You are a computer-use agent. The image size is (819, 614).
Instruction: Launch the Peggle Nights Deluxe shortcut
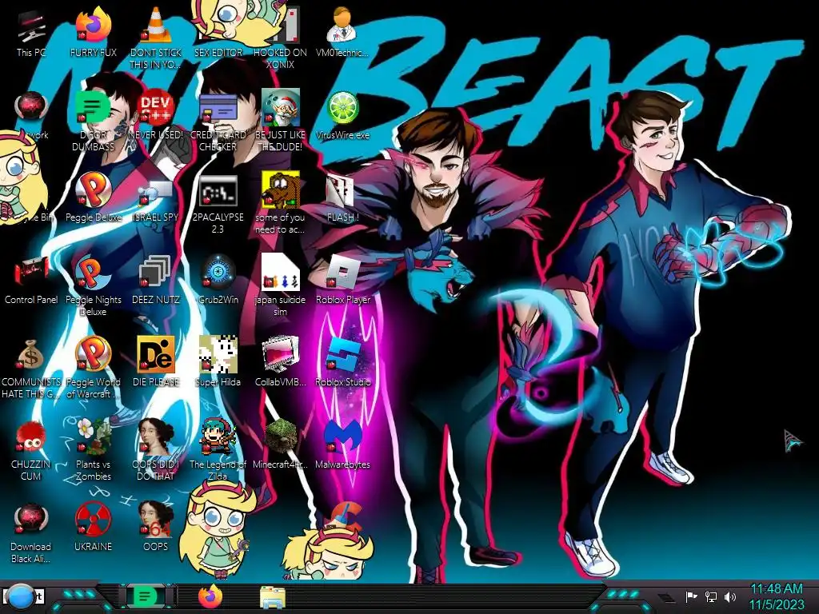[93, 286]
